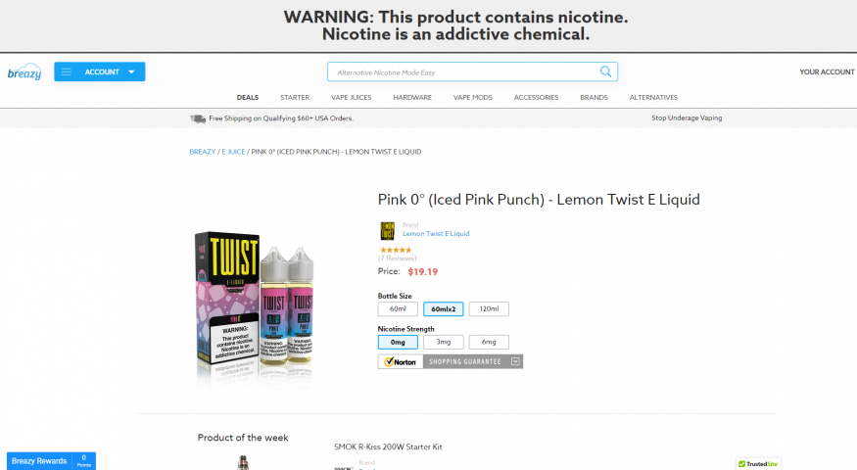Click the Breazy cloud logo

click(x=24, y=71)
